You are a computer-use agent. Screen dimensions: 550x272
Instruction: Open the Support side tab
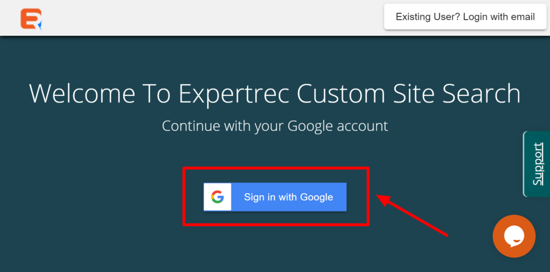(537, 164)
